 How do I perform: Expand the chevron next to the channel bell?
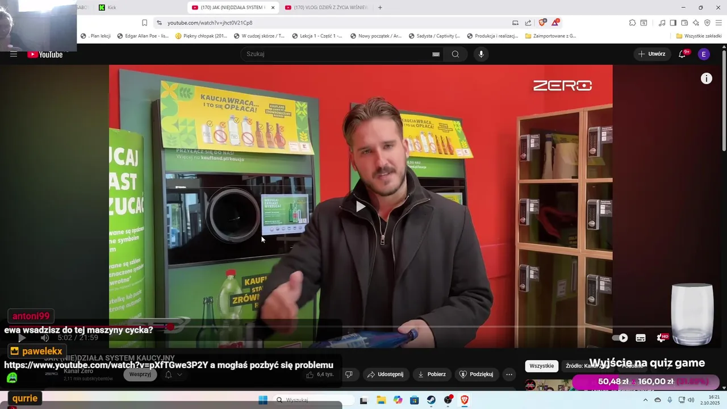[179, 374]
